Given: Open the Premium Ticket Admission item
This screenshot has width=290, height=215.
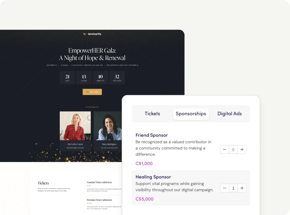Looking at the screenshot, I should [x=99, y=200].
